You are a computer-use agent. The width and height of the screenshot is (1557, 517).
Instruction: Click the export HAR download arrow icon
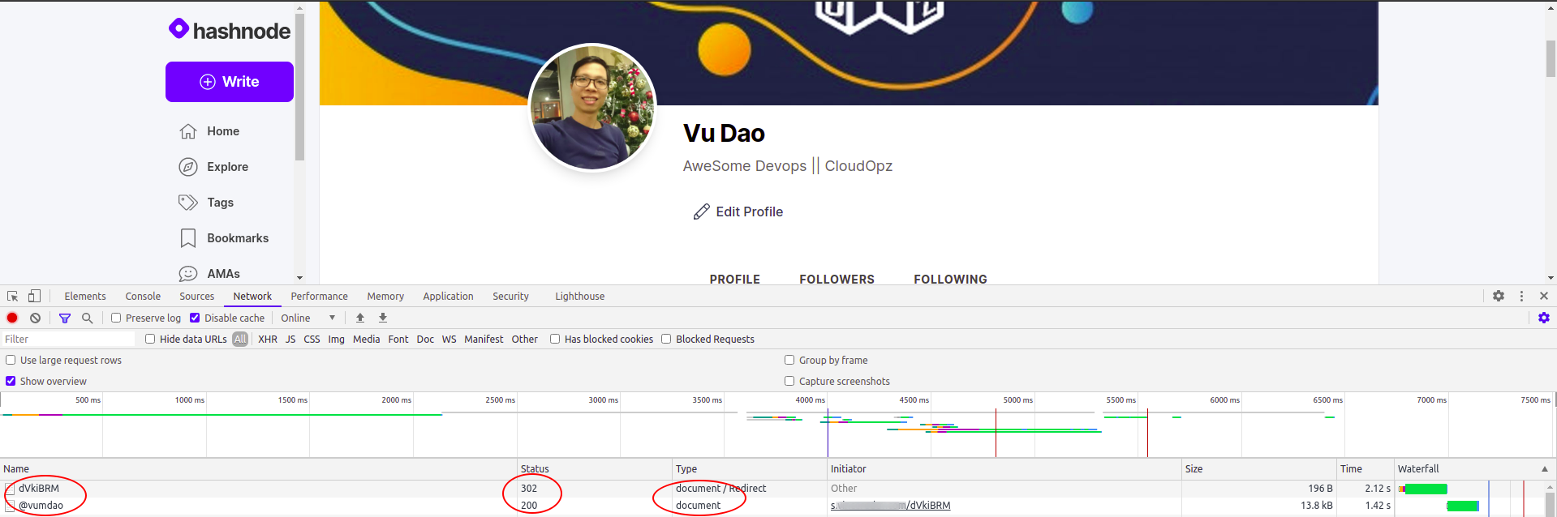(x=383, y=318)
